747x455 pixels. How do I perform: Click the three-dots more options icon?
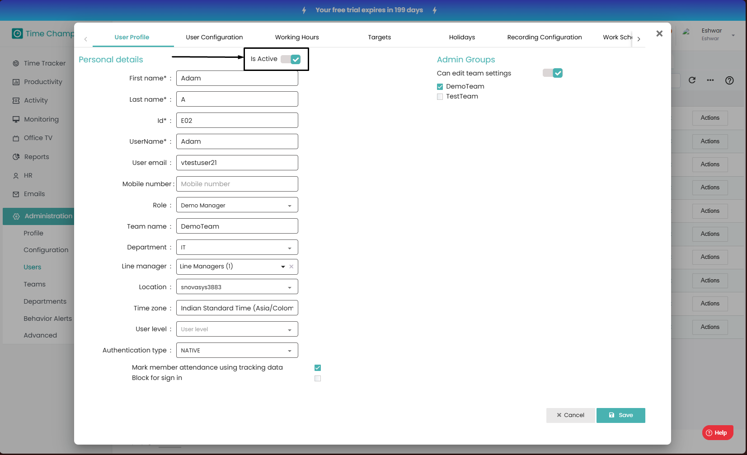click(x=710, y=80)
